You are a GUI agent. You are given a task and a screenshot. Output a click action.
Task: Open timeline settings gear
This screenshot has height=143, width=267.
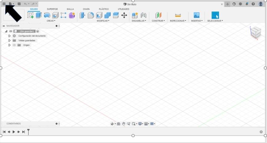pyautogui.click(x=261, y=132)
